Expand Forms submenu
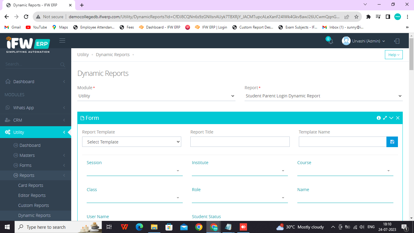 pyautogui.click(x=35, y=165)
